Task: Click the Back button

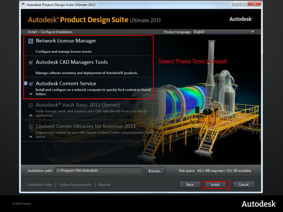Action: [x=190, y=185]
